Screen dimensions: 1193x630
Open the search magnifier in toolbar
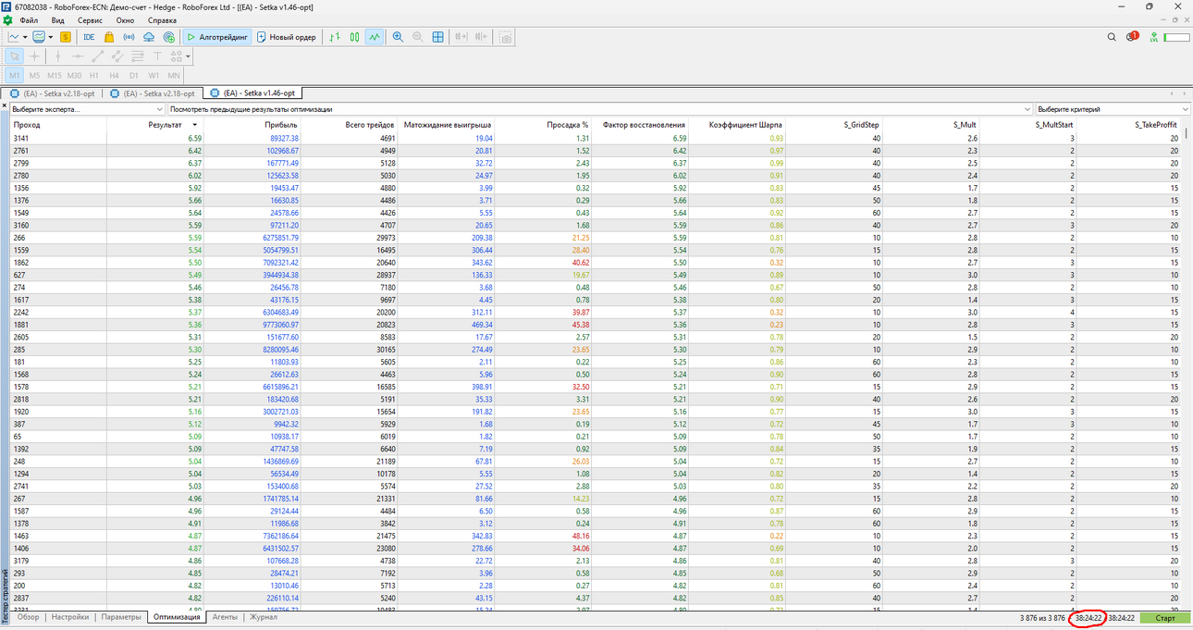pos(1112,37)
